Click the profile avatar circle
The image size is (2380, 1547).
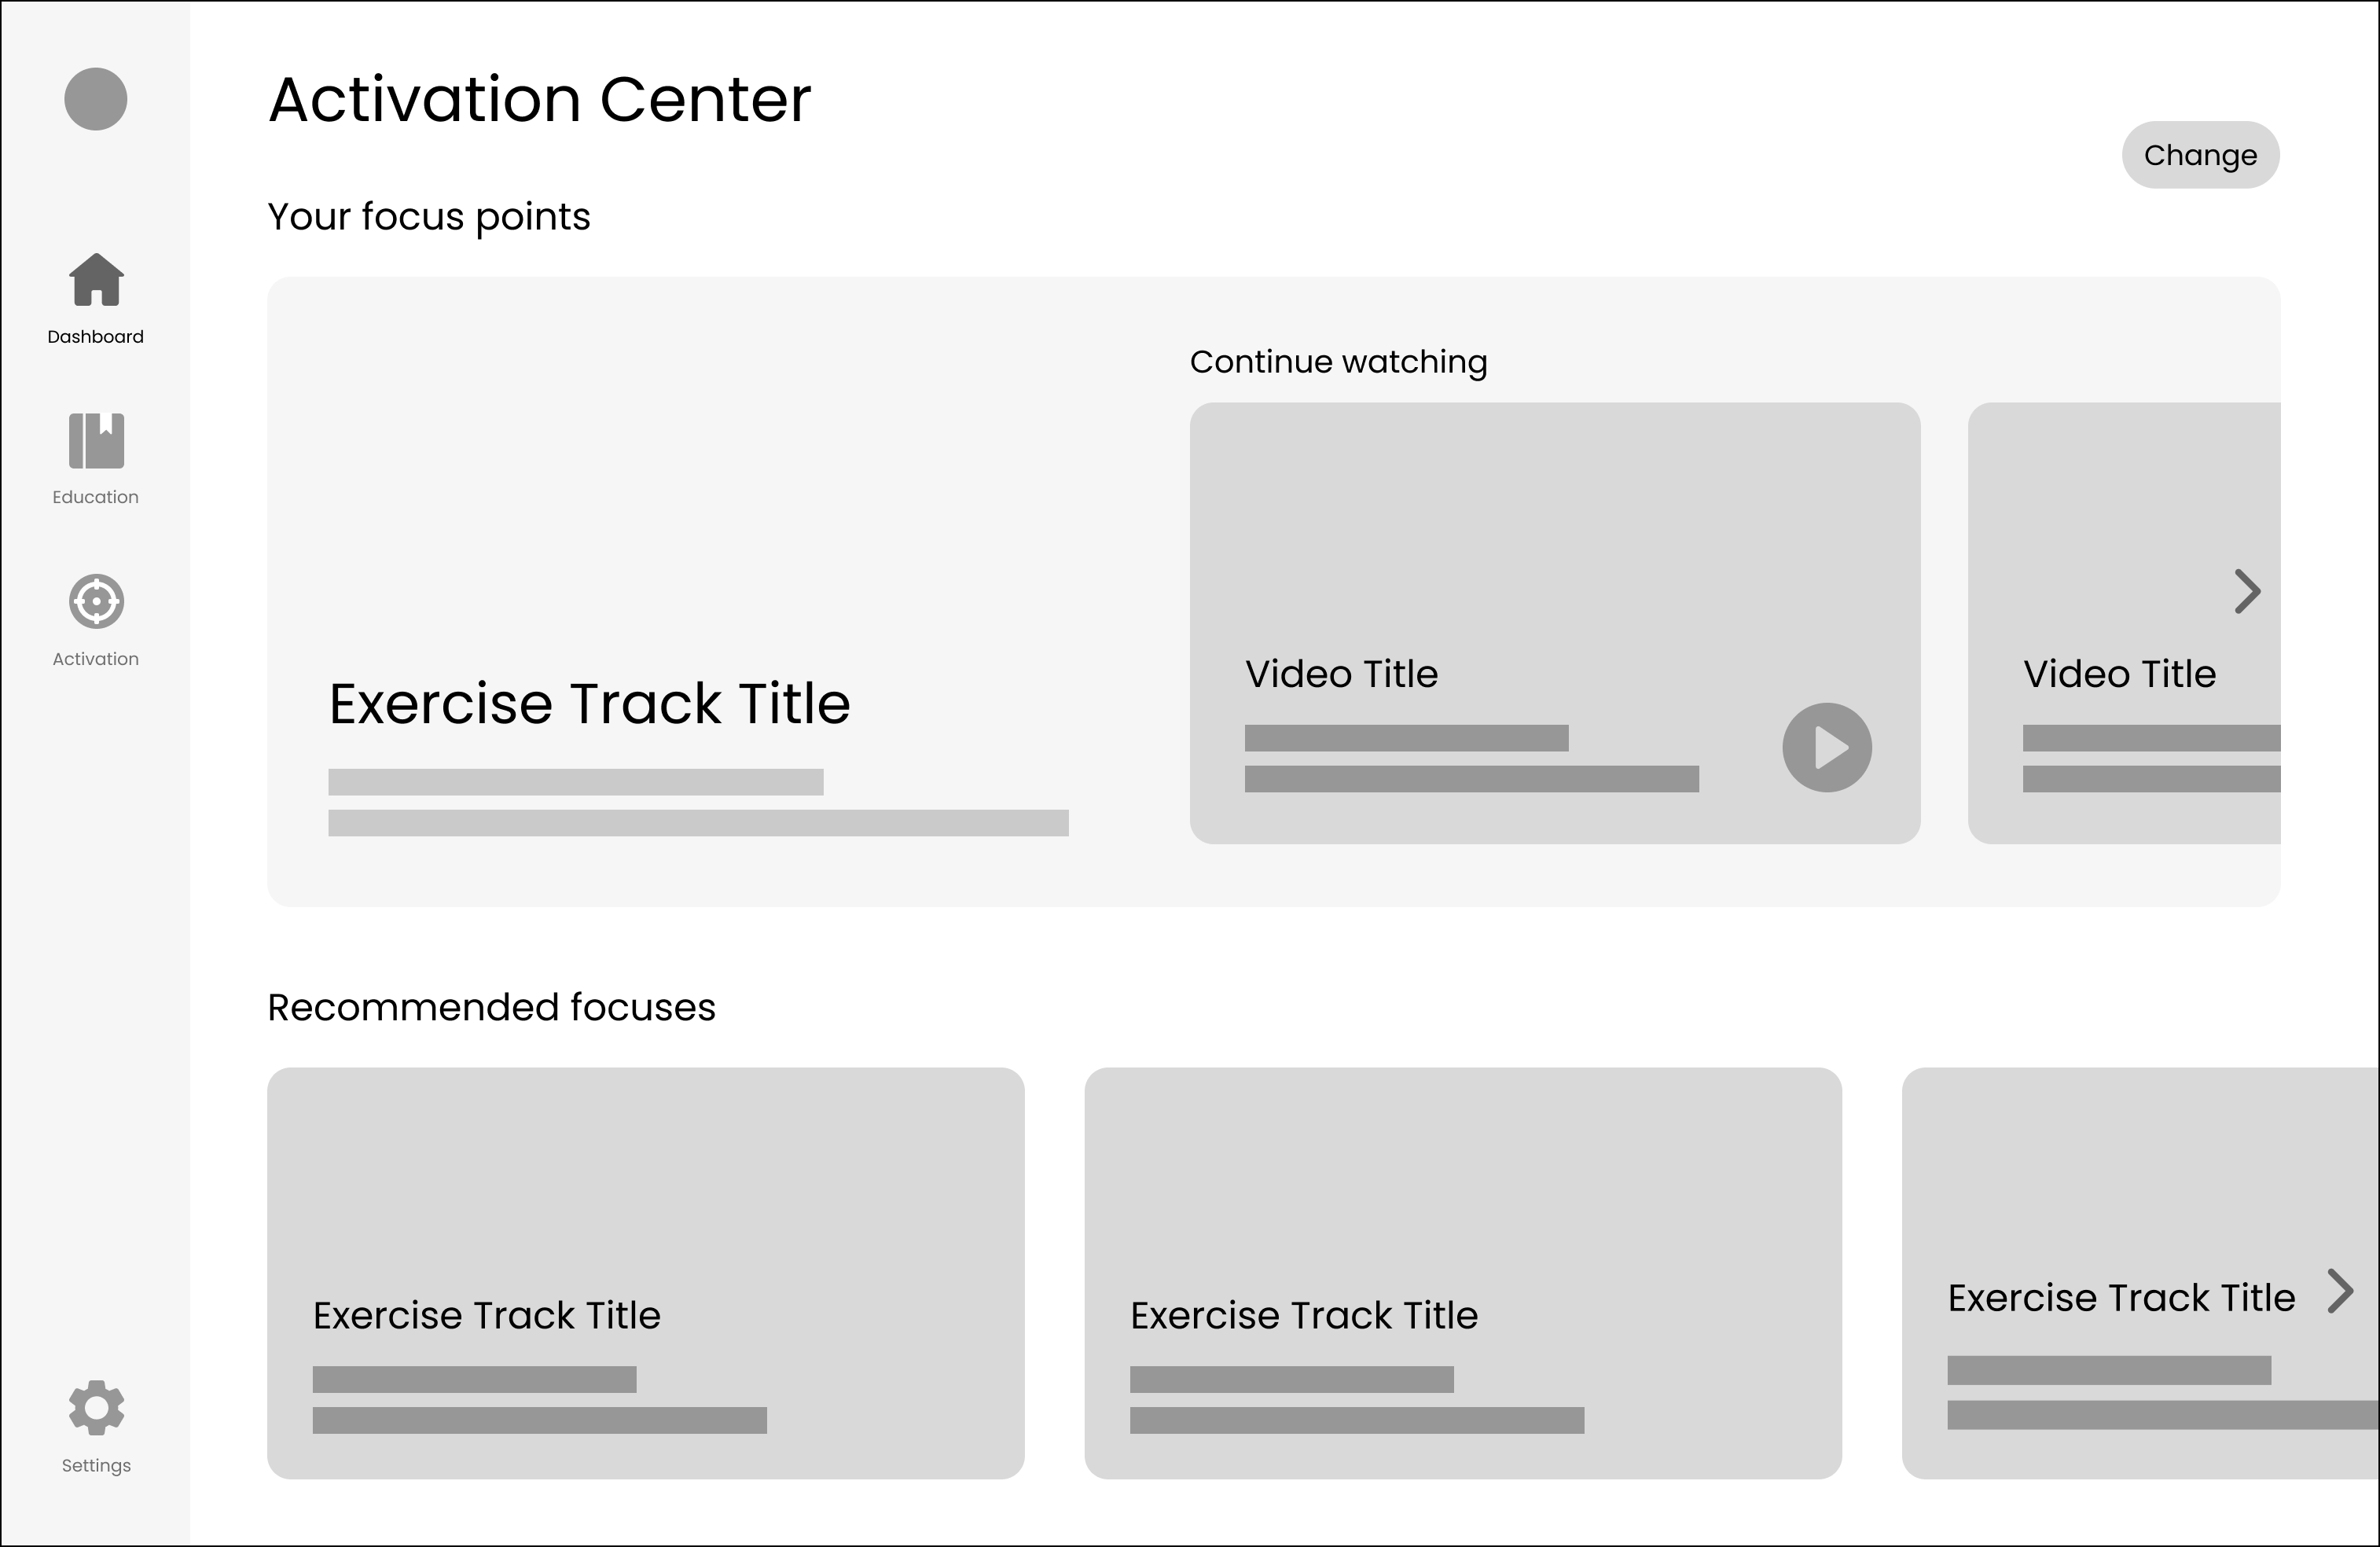(96, 99)
